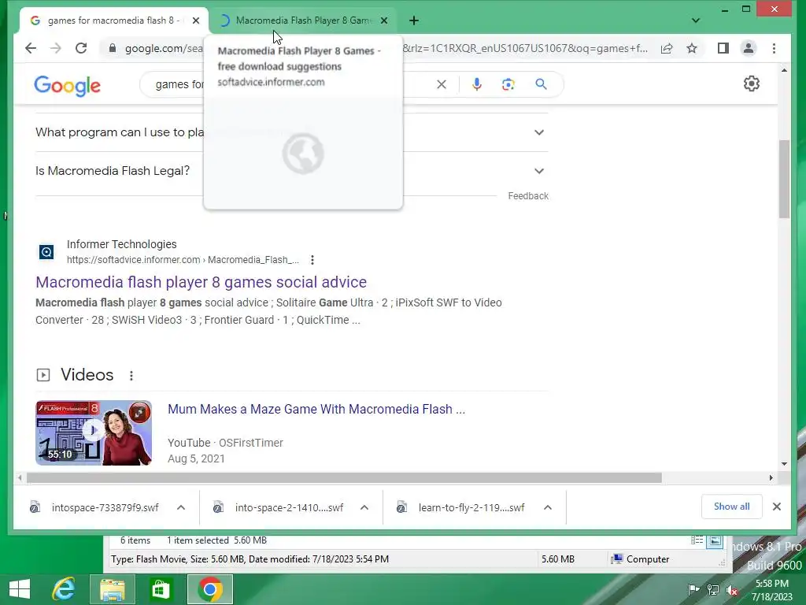806x605 pixels.
Task: Launch Internet Explorer from taskbar
Action: tap(65, 589)
